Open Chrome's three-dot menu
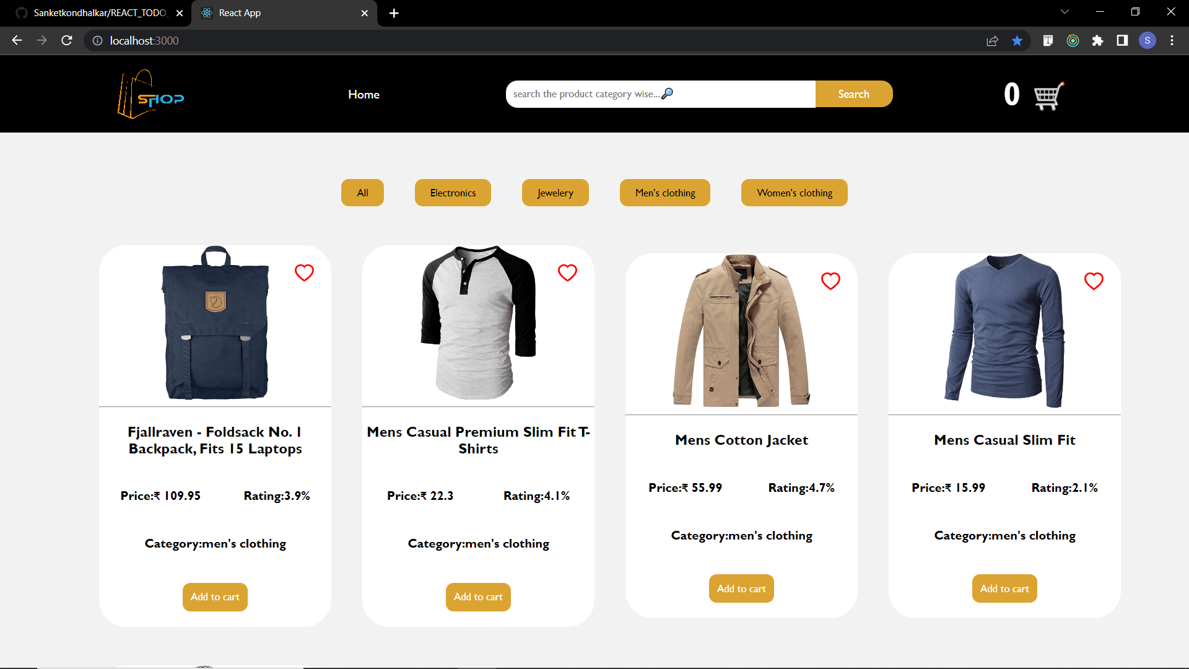 pos(1172,40)
